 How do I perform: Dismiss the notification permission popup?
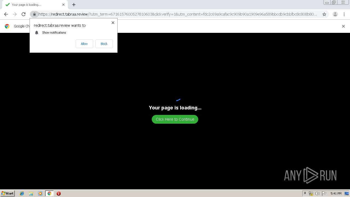(x=113, y=23)
